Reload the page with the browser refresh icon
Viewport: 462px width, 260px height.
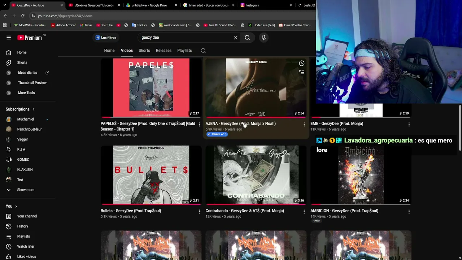click(23, 16)
